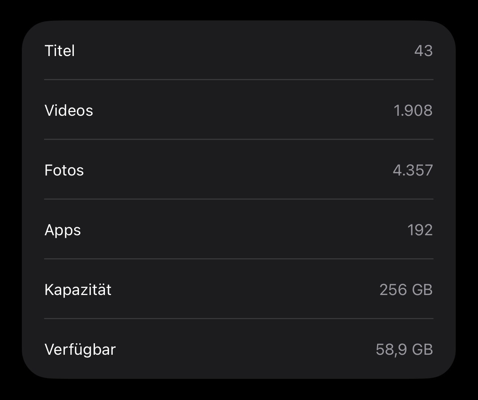Click the divider line below the Kapazität row
478x400 pixels.
[239, 318]
